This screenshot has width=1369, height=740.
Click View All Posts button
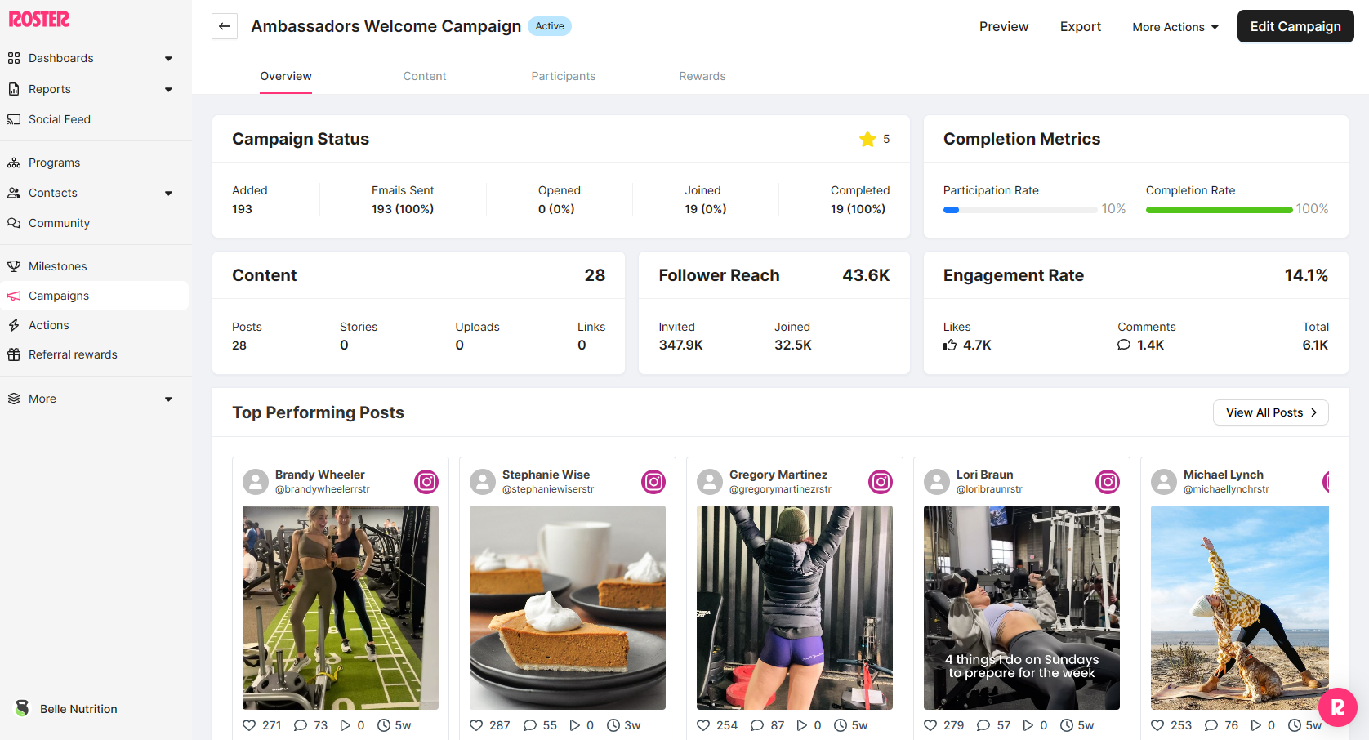[1270, 412]
